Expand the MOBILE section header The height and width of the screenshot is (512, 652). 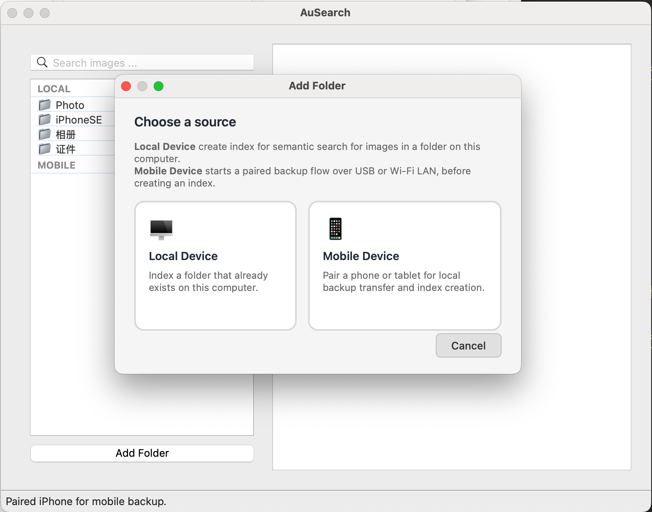point(55,165)
